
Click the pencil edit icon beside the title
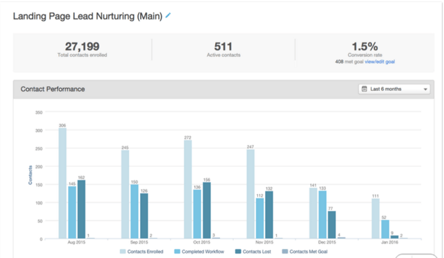[x=168, y=15]
